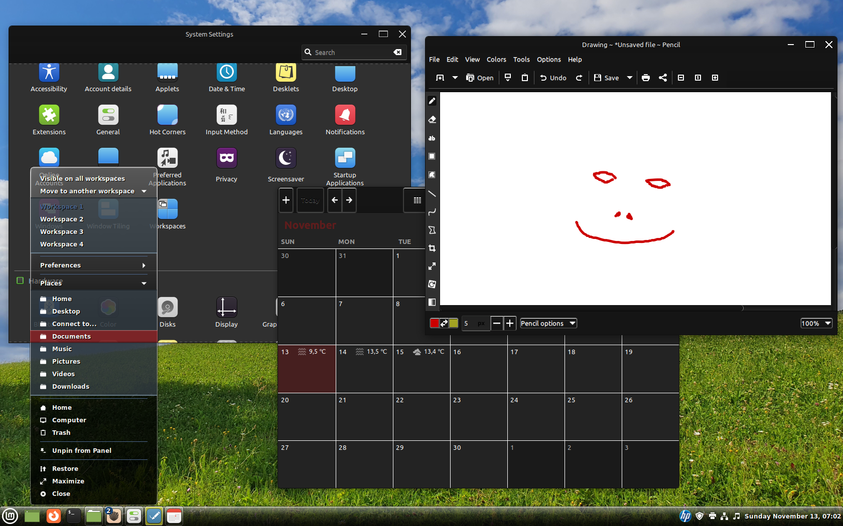This screenshot has height=526, width=843.
Task: Select the Curve tool
Action: click(x=432, y=212)
